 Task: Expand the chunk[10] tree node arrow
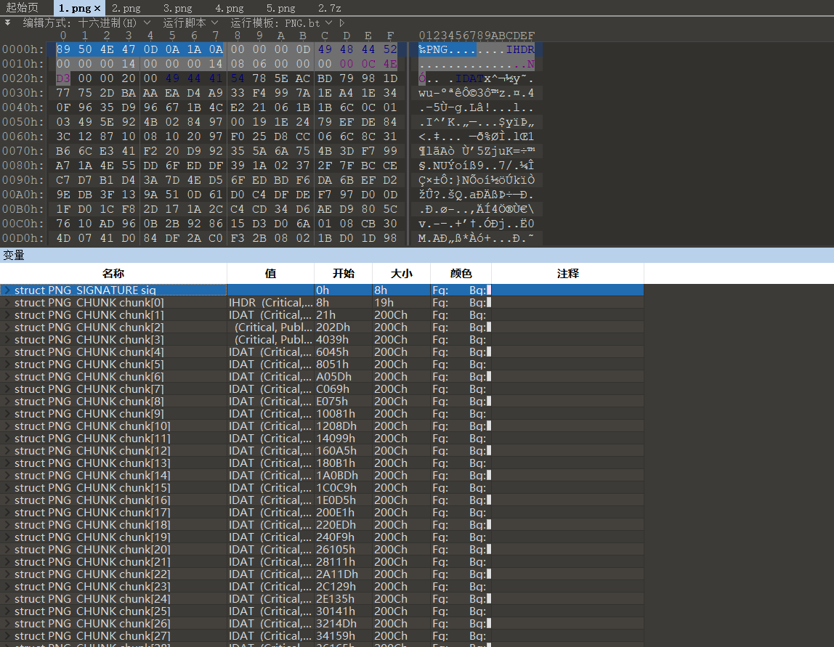pos(7,426)
